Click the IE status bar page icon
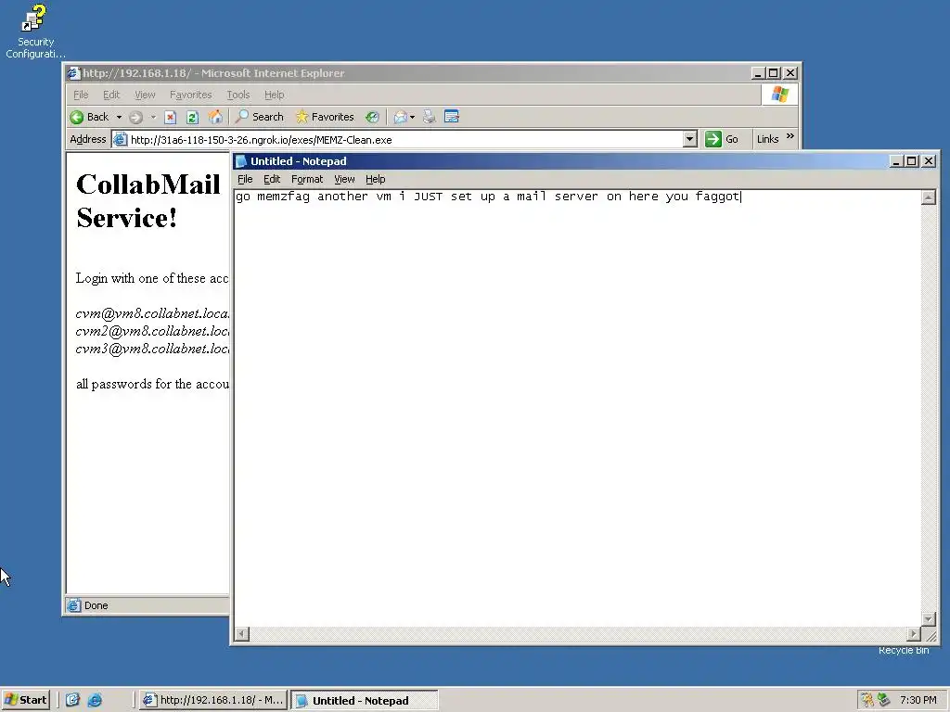The image size is (950, 712). click(74, 604)
